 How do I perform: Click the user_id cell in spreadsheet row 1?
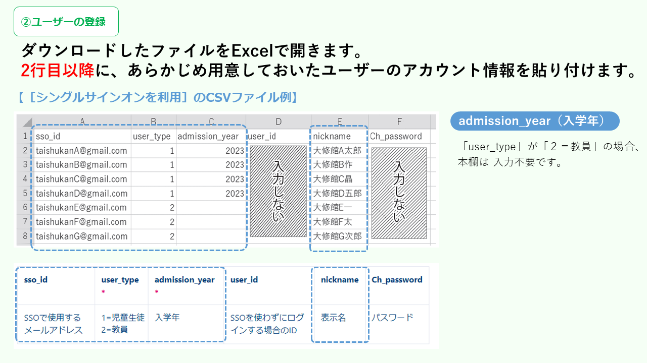[279, 136]
